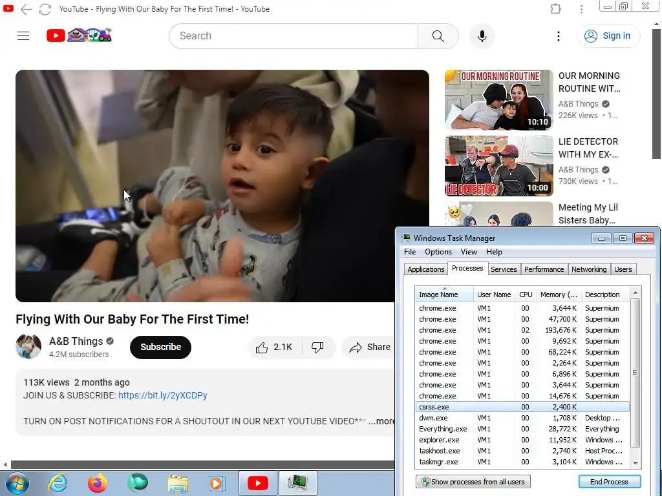The height and width of the screenshot is (496, 662).
Task: Sort processes by Image Name column
Action: point(444,294)
